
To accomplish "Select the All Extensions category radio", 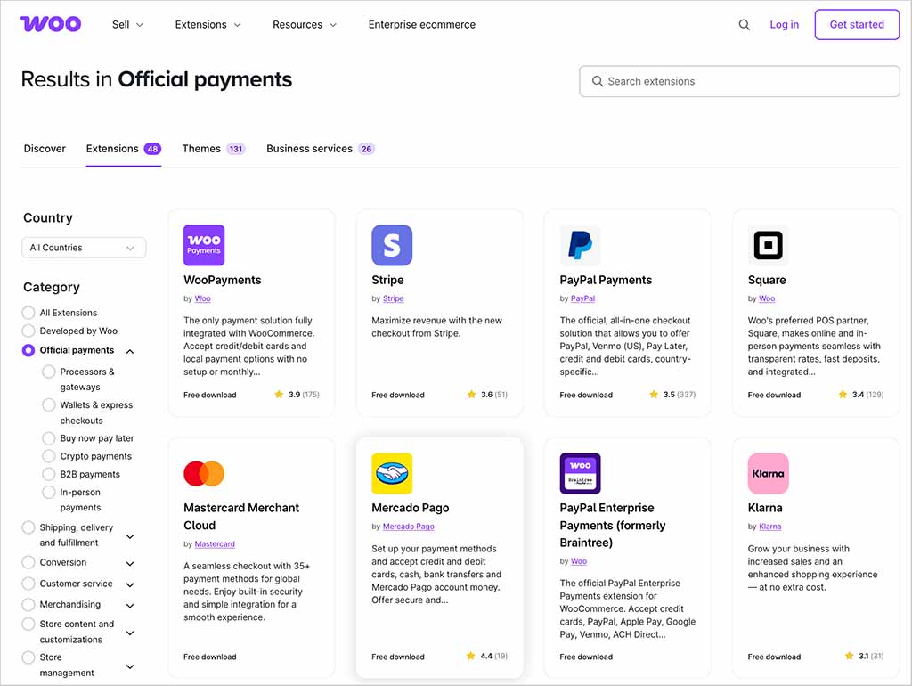I will click(28, 313).
